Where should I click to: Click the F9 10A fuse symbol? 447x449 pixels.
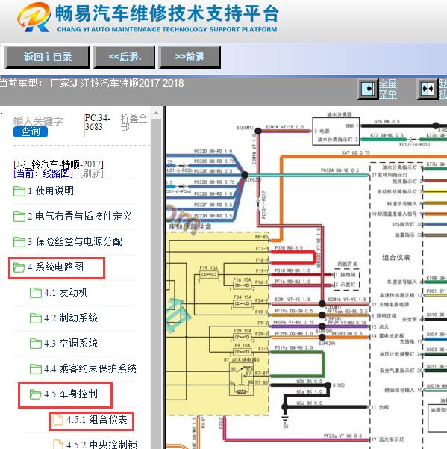pos(243,352)
